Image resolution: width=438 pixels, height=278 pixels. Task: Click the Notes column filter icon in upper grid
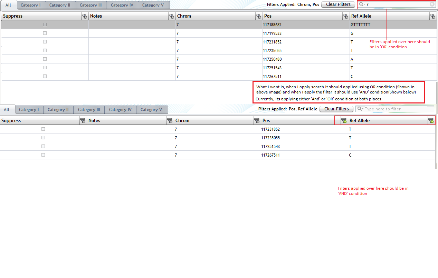point(171,16)
